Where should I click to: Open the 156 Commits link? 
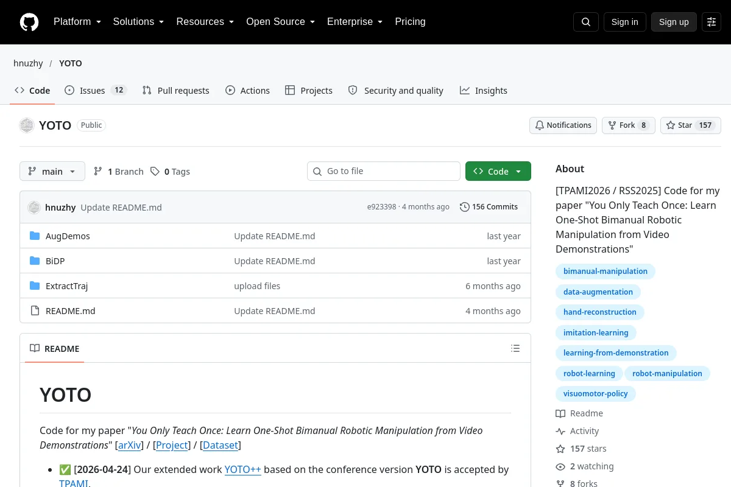(489, 207)
